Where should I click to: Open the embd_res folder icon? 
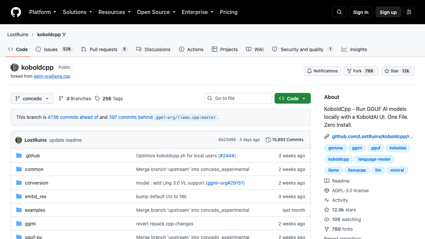19,197
